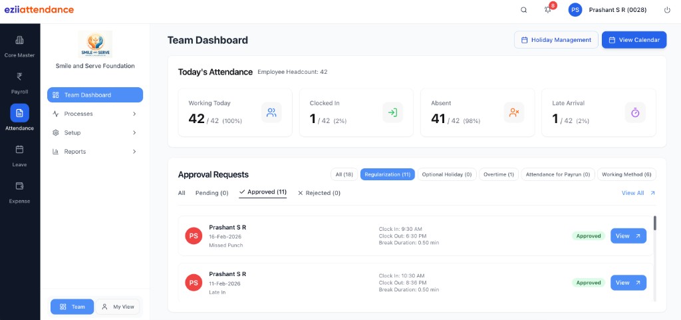View the 11-Feb-2026 Late In request
This screenshot has width=681, height=320.
click(x=628, y=283)
